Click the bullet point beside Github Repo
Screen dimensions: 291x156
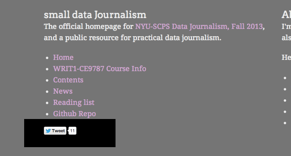pos(47,114)
